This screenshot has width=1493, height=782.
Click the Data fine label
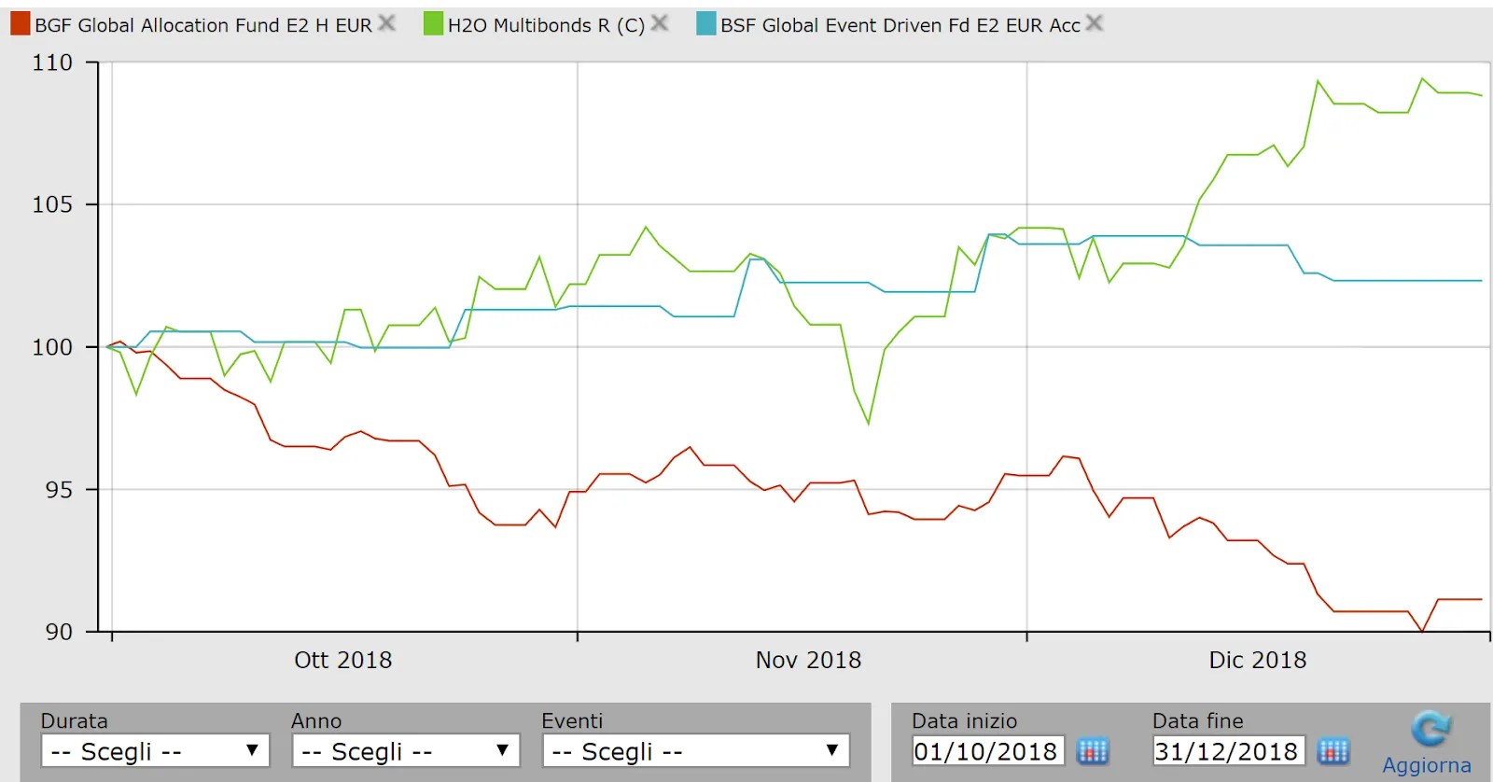click(x=1198, y=720)
